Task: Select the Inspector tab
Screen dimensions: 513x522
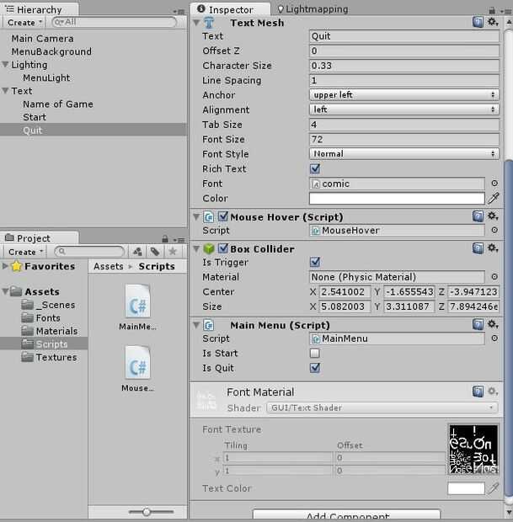Action: point(230,9)
